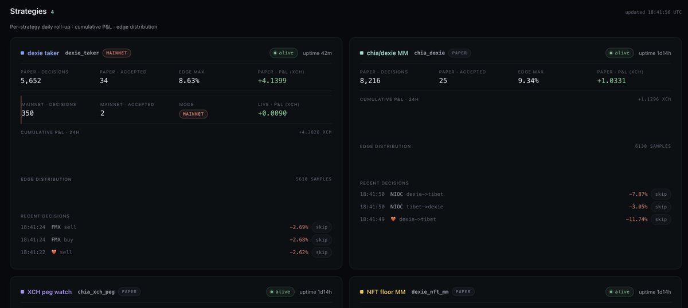Click the dexie_taker identifier text
This screenshot has width=688, height=308.
click(x=82, y=53)
